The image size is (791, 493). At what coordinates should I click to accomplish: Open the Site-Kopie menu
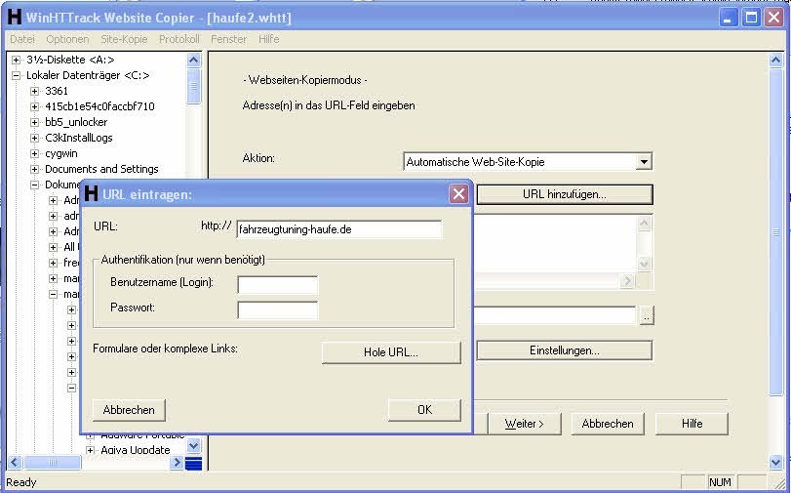[x=124, y=39]
